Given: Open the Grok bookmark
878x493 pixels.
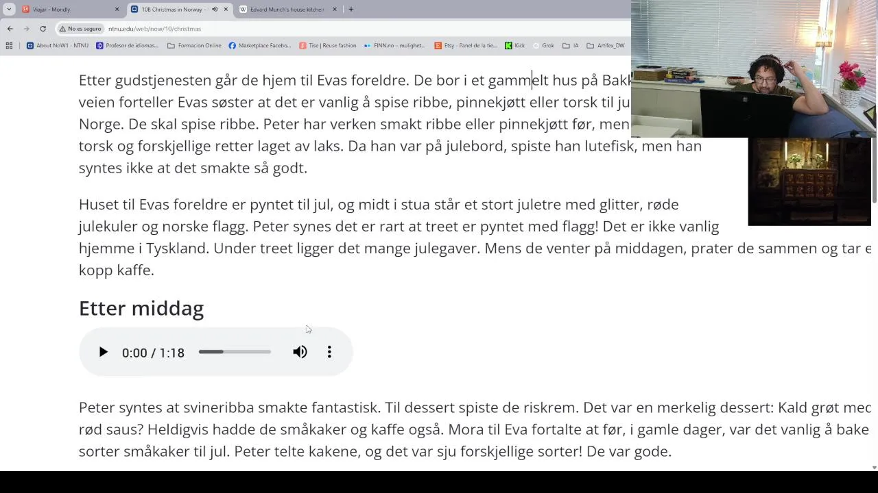Looking at the screenshot, I should click(x=543, y=46).
